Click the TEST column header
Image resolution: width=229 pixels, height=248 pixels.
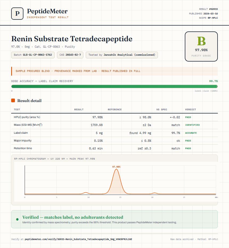coord(17,109)
